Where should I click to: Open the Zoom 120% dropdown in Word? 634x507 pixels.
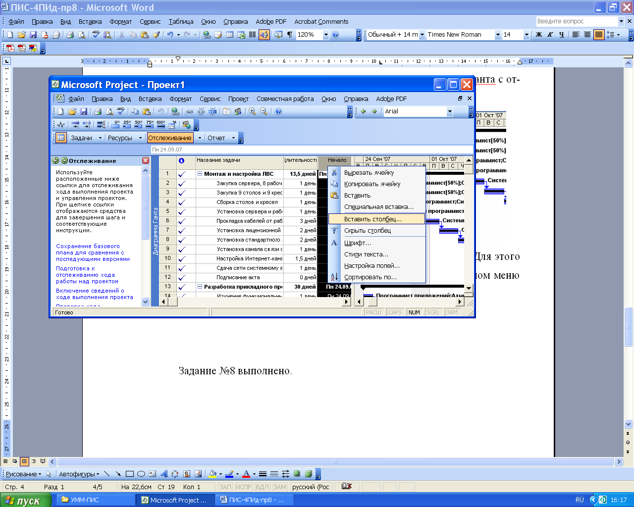coord(326,35)
